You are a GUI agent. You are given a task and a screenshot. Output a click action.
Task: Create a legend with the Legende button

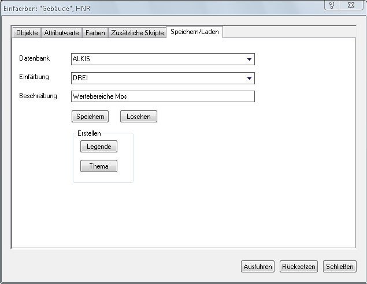(x=99, y=147)
